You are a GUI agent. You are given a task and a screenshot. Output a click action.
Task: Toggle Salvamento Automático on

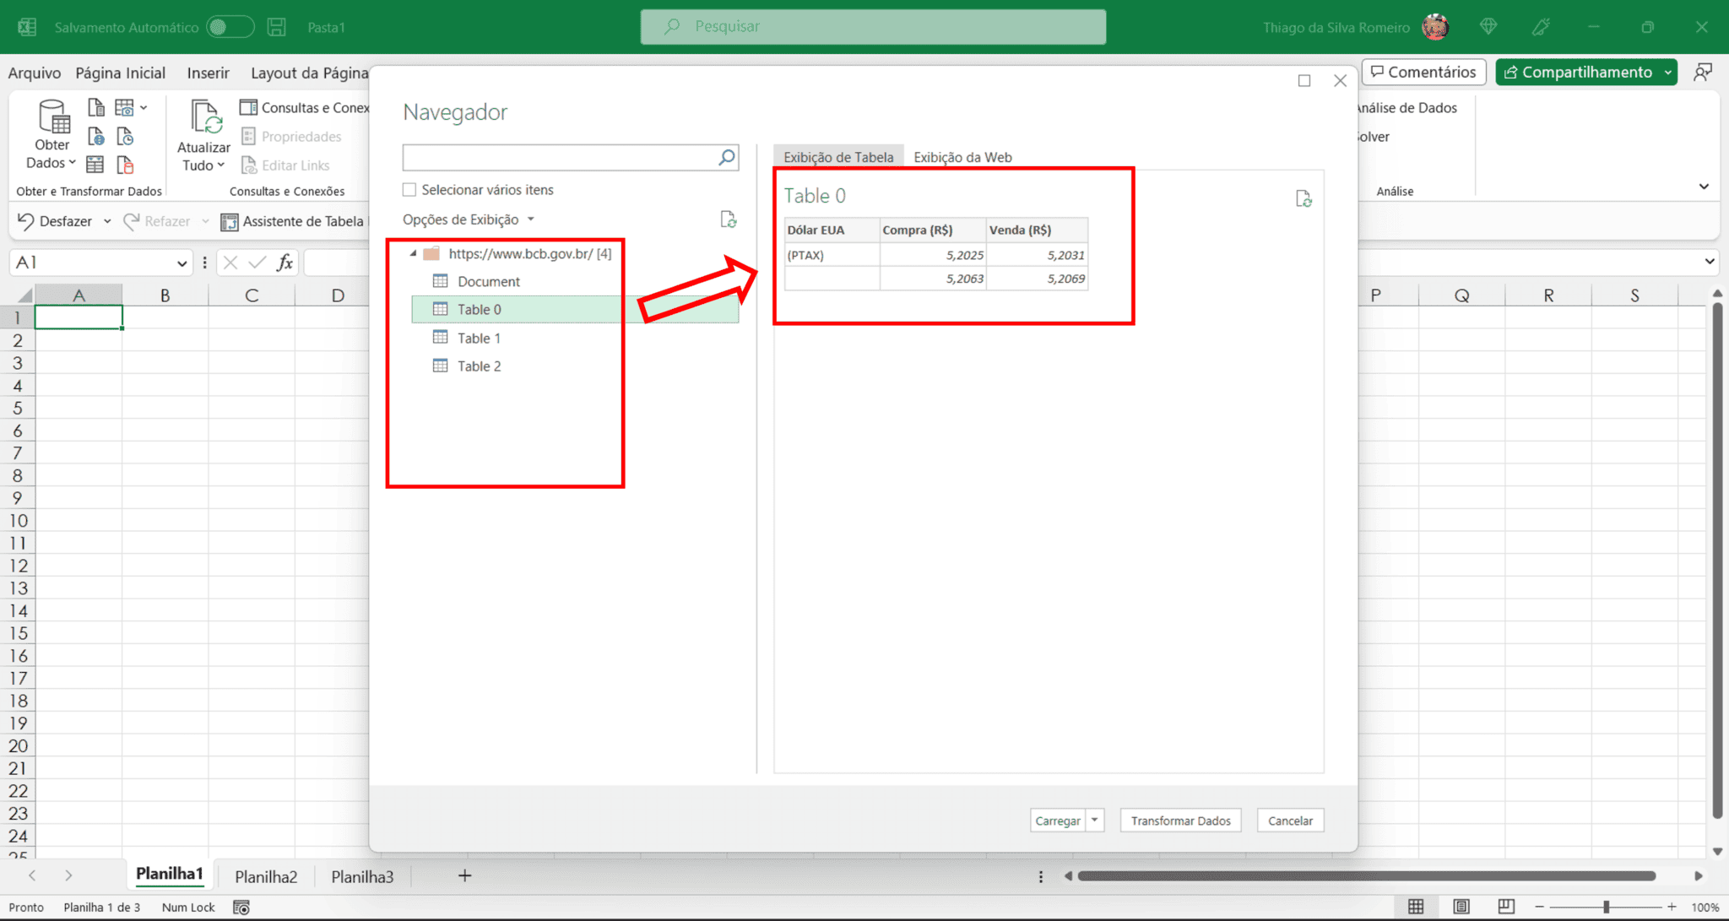(230, 26)
